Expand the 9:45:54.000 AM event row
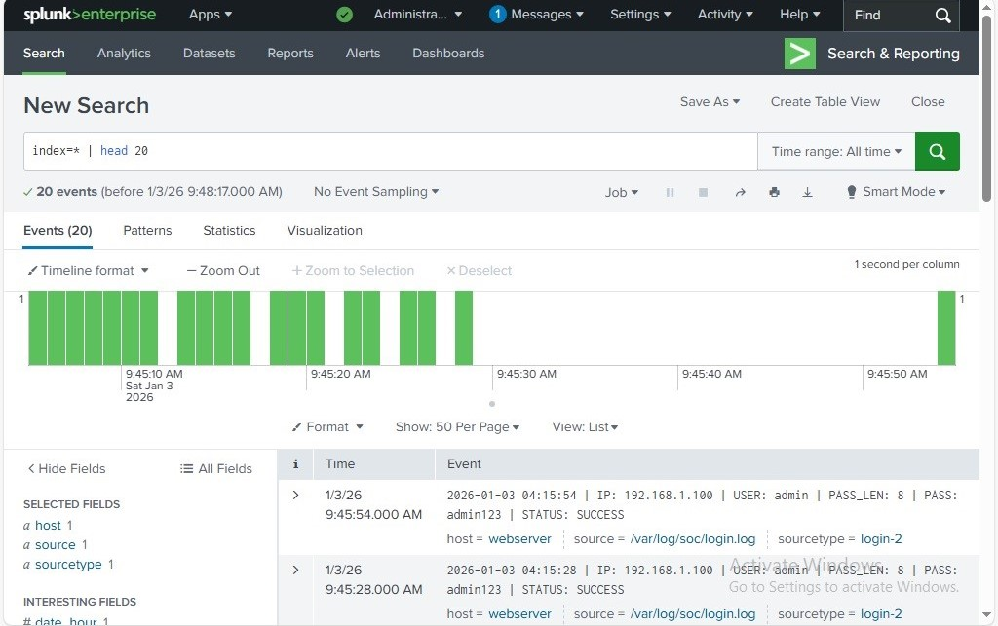998x626 pixels. [x=295, y=496]
